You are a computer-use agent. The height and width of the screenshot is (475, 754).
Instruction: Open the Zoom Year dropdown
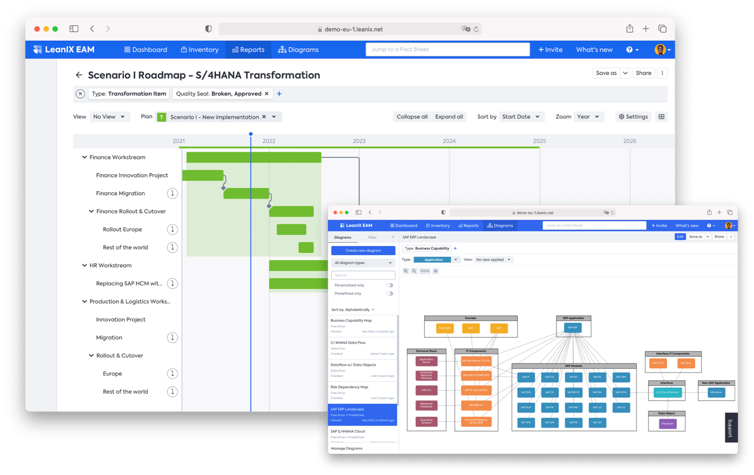pos(588,116)
